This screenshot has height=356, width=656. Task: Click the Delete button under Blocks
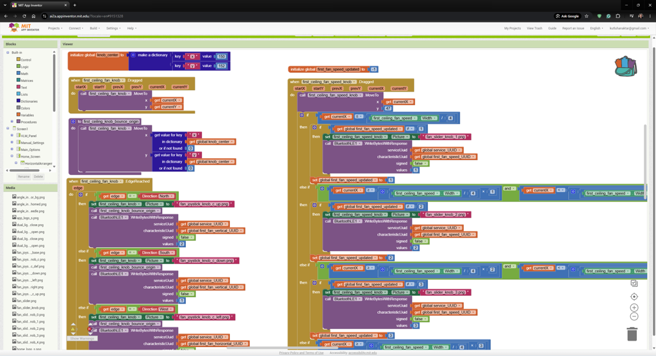point(38,177)
